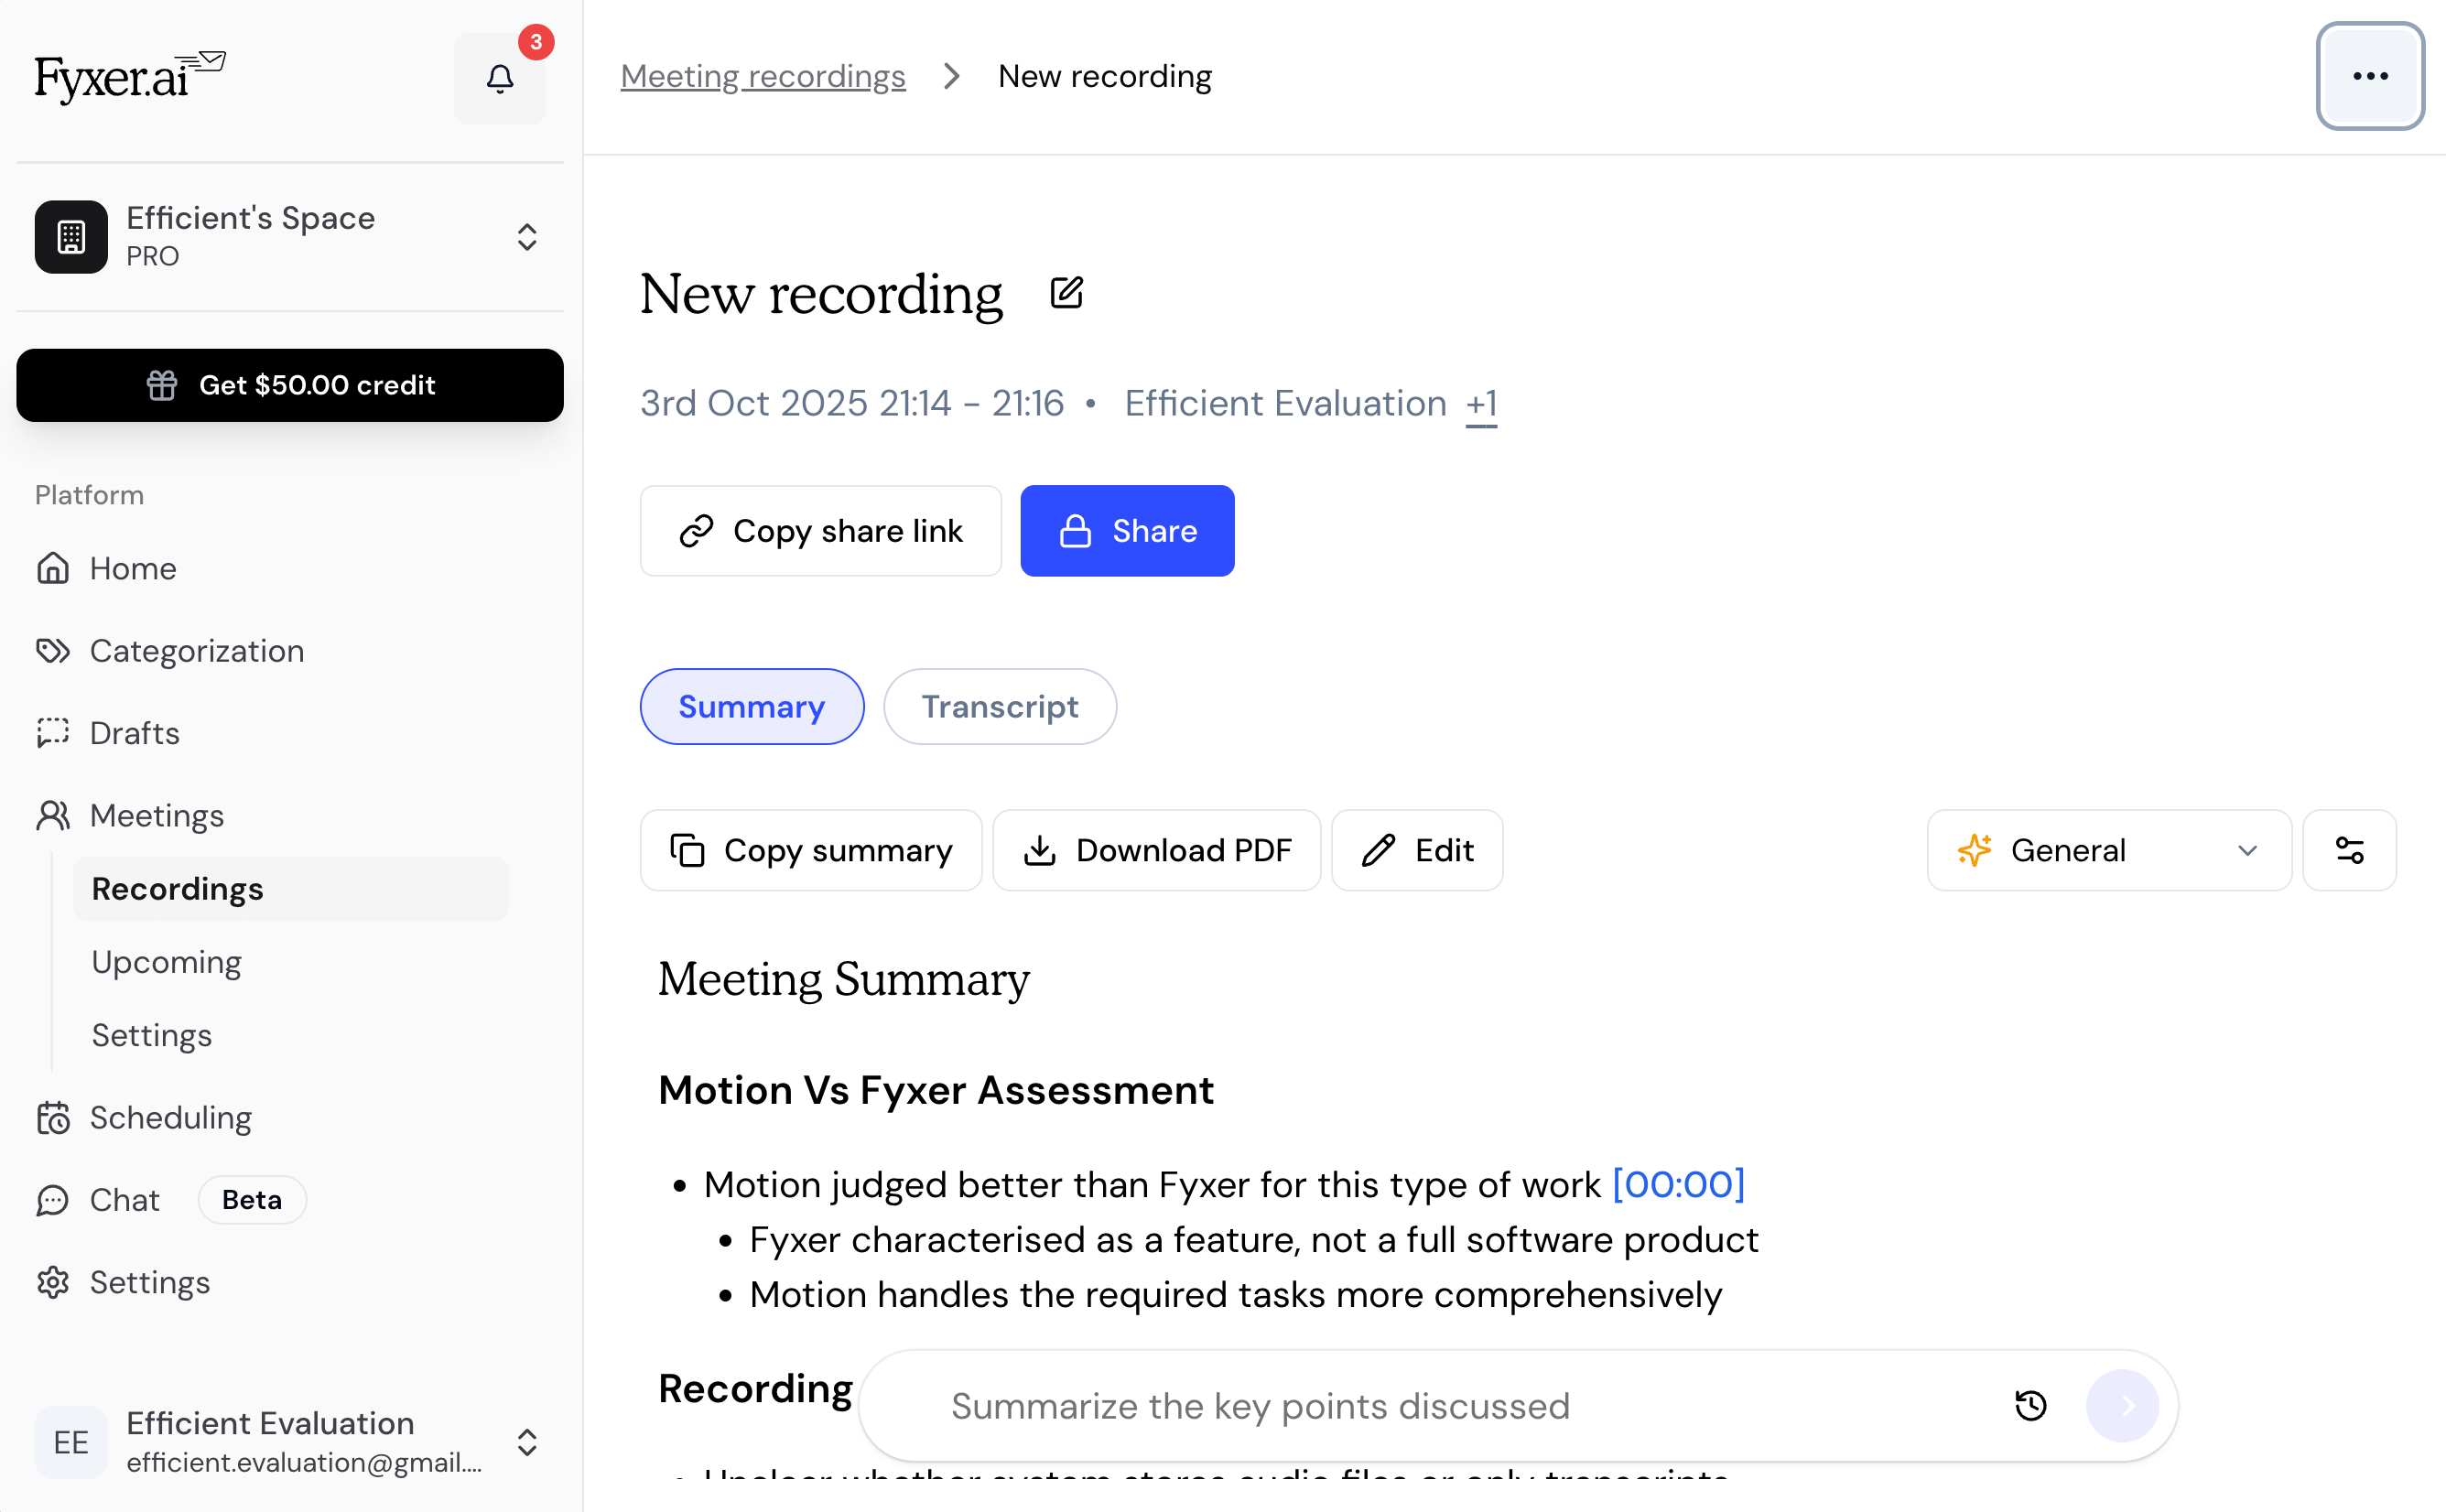Open Drafts in the sidebar
2446x1512 pixels.
(x=134, y=733)
